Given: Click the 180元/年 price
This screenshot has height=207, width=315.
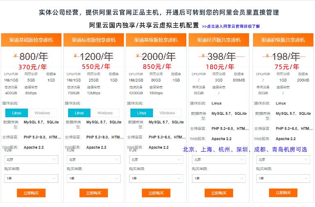Looking at the screenshot, I should pyautogui.click(x=220, y=67).
